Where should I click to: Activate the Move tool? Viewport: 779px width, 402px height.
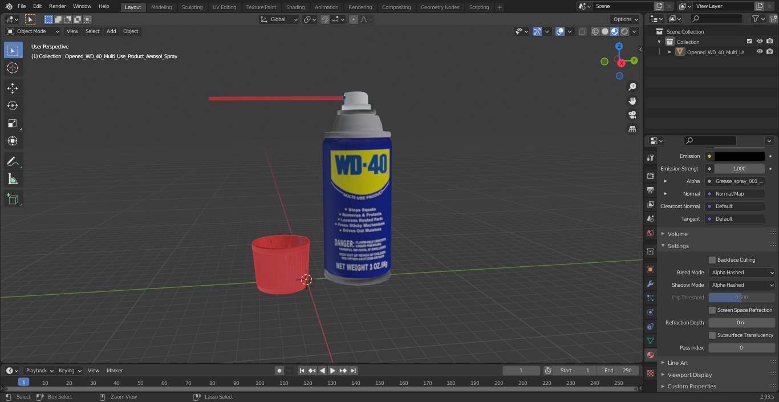click(x=13, y=88)
